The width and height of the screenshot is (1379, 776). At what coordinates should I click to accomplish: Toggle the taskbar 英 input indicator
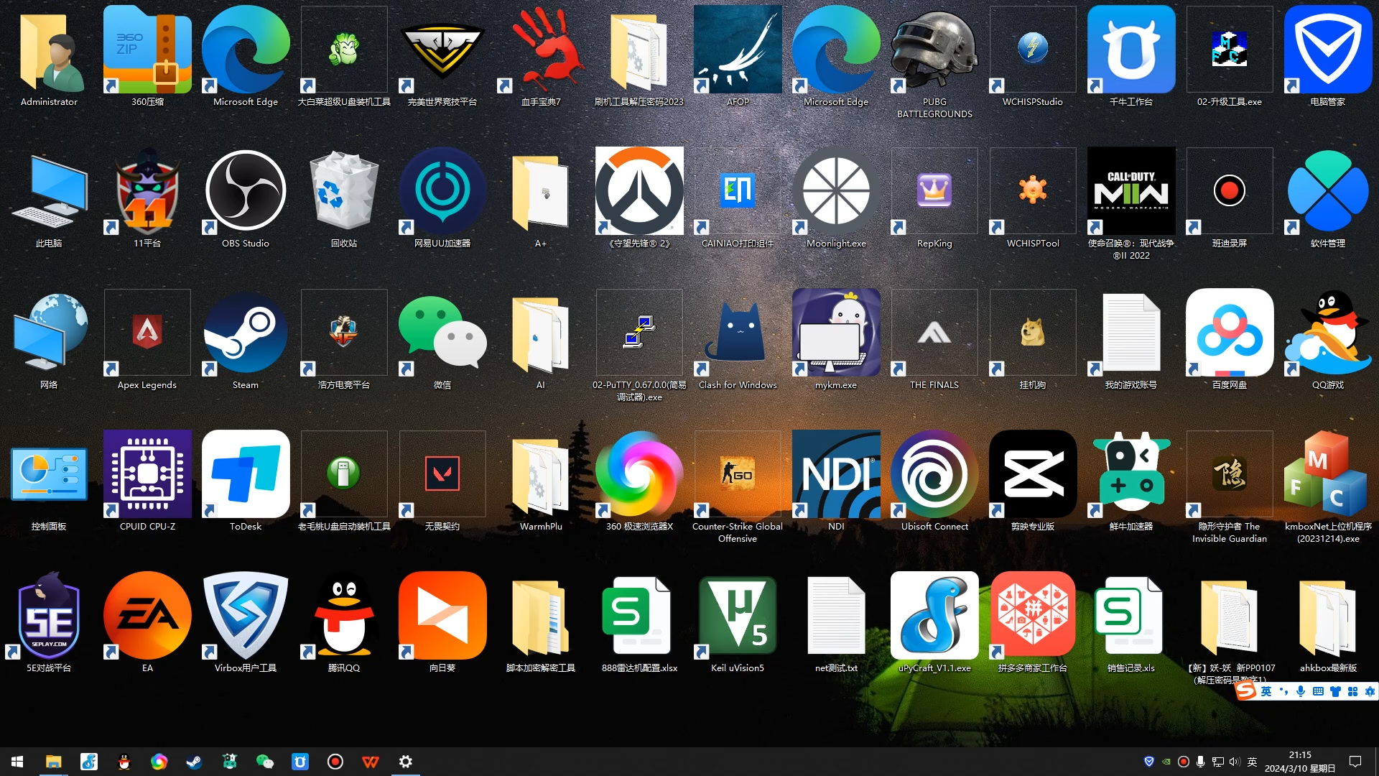1252,762
